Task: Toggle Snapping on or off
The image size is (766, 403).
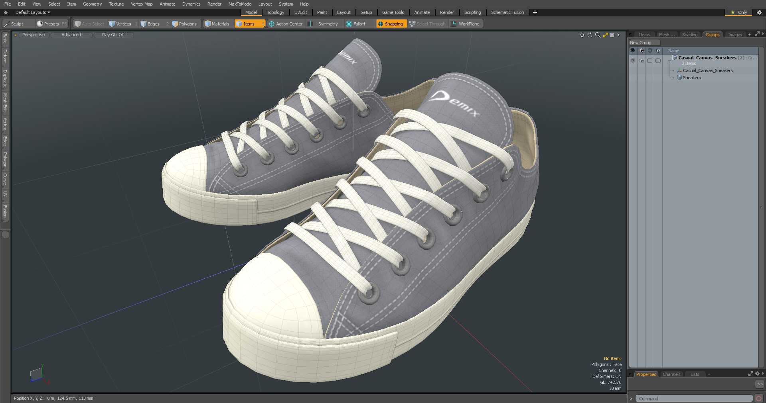Action: point(391,24)
